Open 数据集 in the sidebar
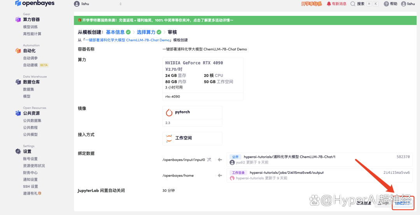The image size is (420, 215). click(28, 89)
